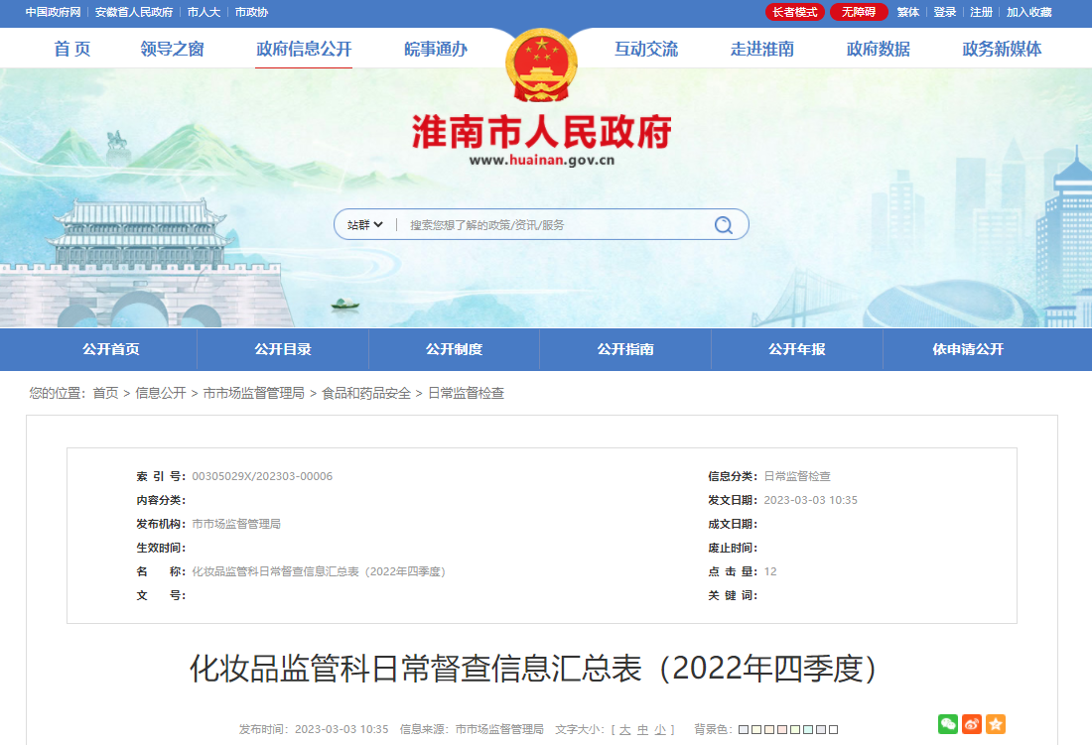Select large font size 大
This screenshot has width=1092, height=745.
click(x=624, y=729)
